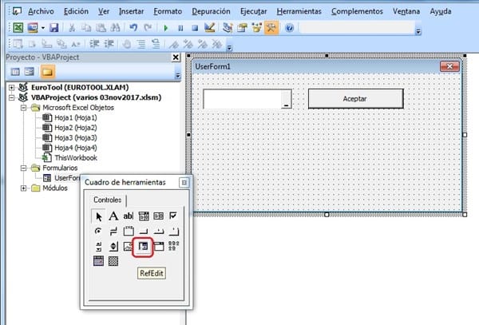The height and width of the screenshot is (325, 479).
Task: Select the RefEdit control tool
Action: (x=143, y=246)
